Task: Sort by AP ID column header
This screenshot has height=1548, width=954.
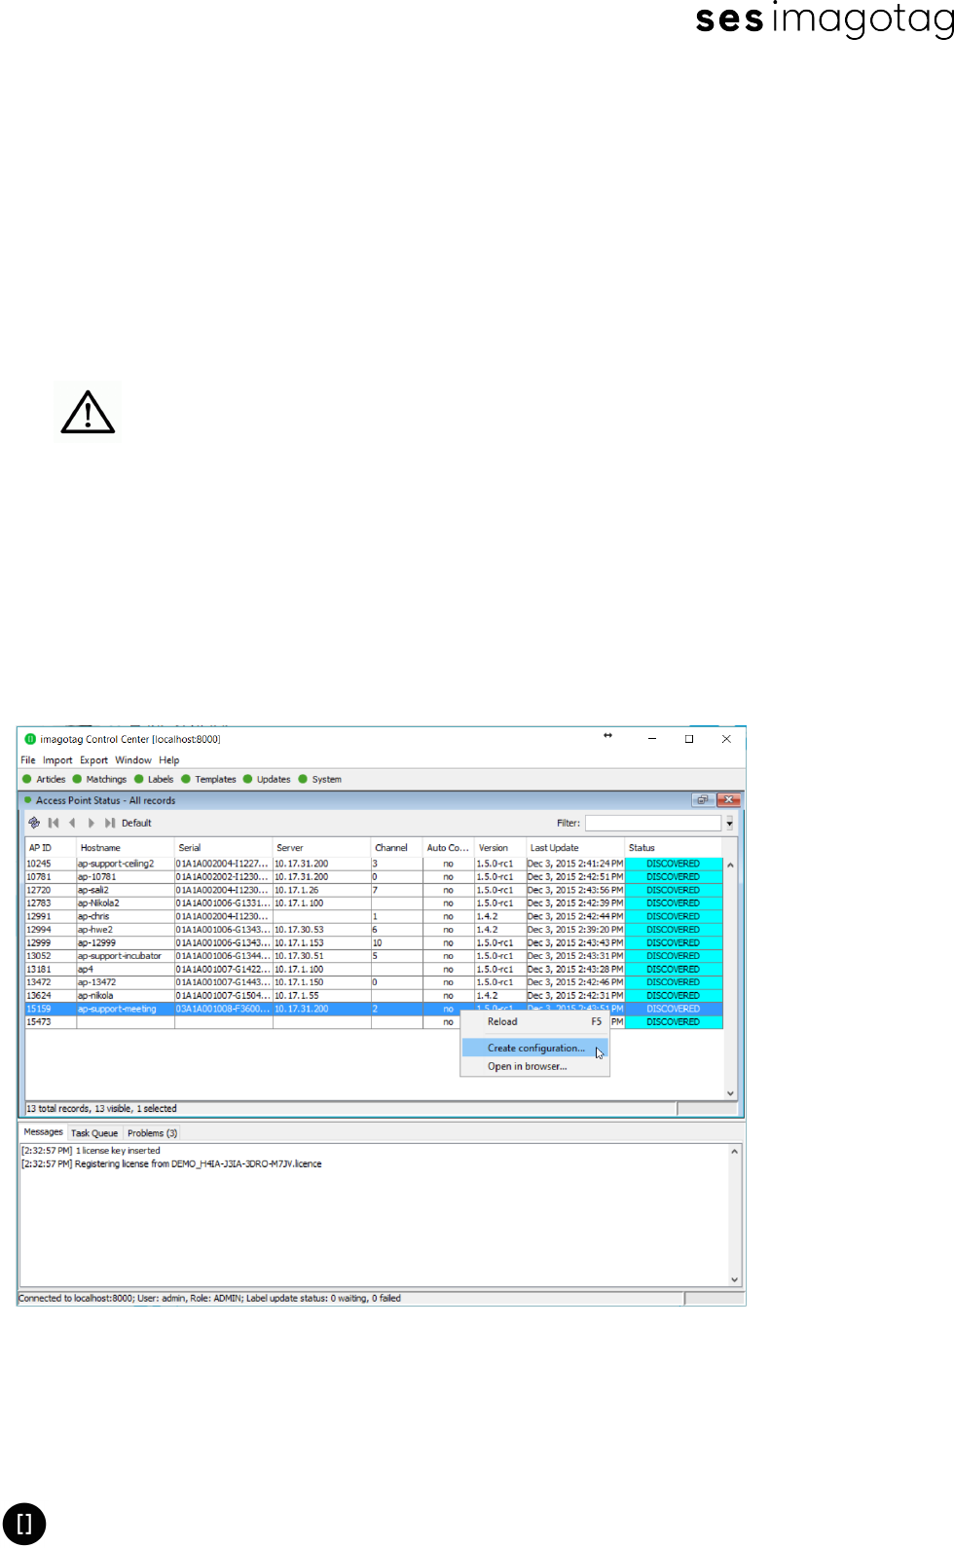Action: coord(51,848)
